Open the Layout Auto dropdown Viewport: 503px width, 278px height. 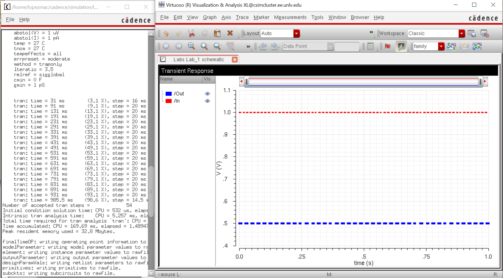point(296,33)
